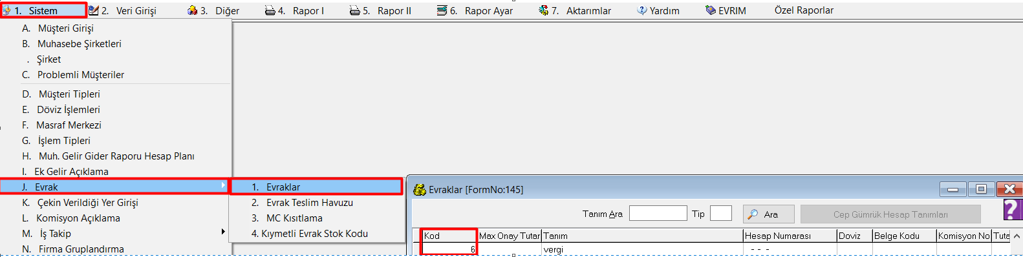
Task: Select G. İşlem Tipleri entry
Action: [116, 141]
